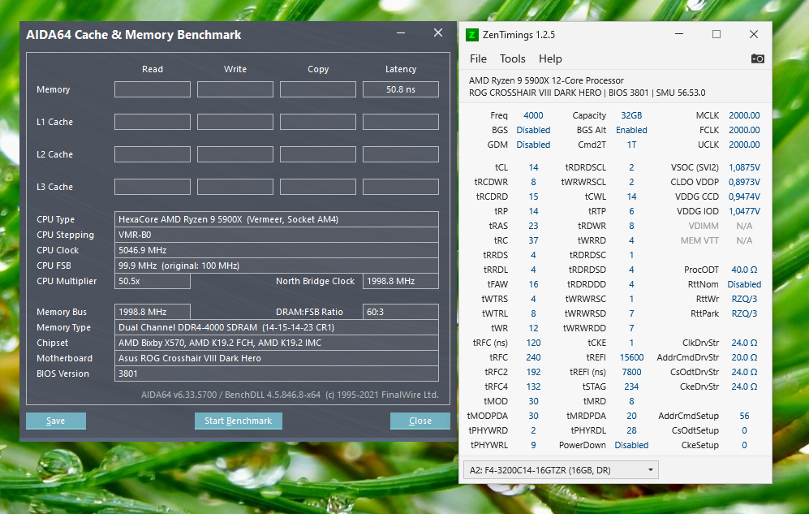Open the Tools menu in ZenTimings
The image size is (809, 514).
click(512, 58)
